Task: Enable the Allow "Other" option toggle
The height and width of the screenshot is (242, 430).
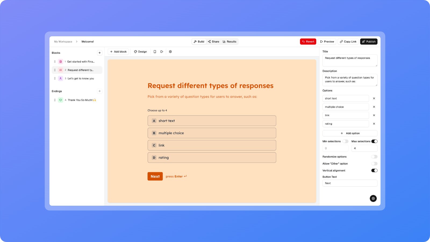Action: [374, 163]
